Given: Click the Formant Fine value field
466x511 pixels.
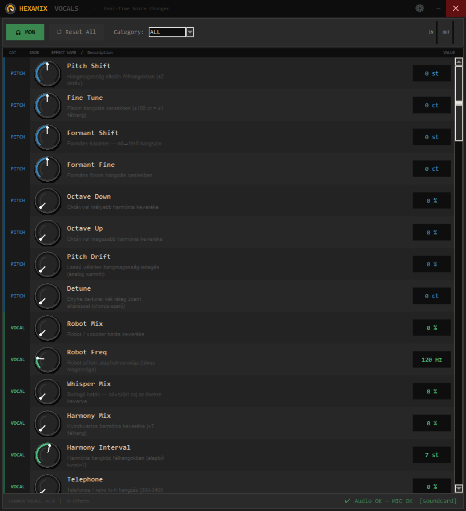Looking at the screenshot, I should (x=432, y=169).
